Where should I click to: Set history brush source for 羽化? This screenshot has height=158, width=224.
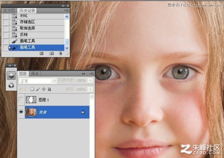click(6, 16)
